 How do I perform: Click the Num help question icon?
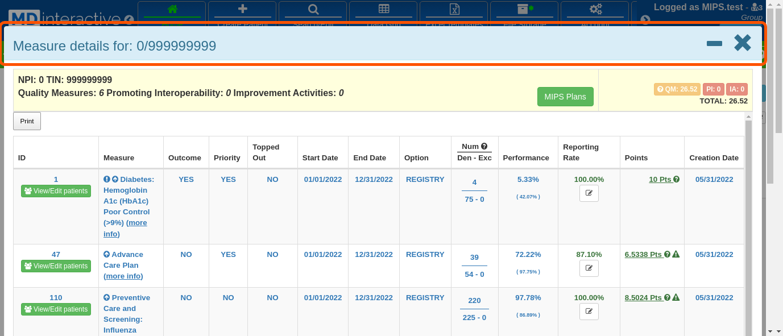484,147
